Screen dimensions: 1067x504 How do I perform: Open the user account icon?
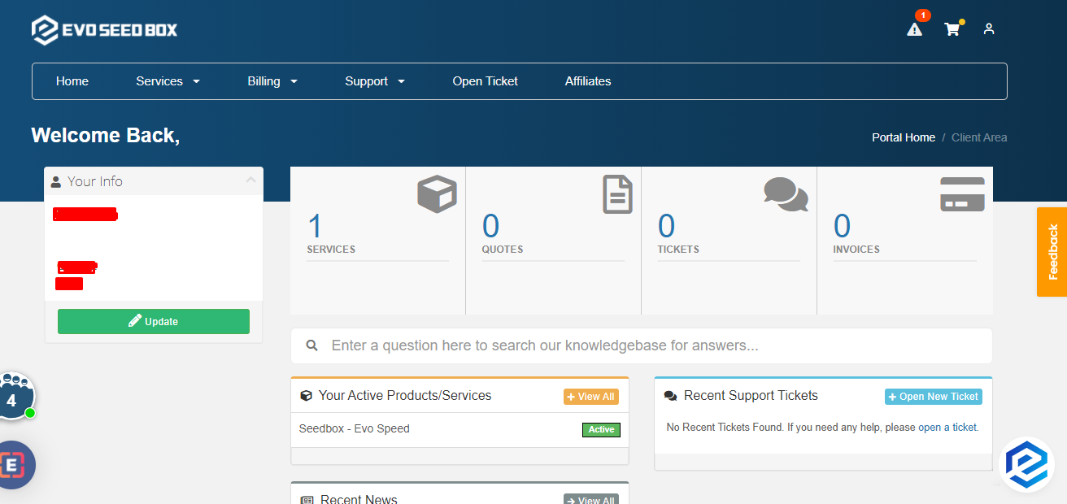[x=989, y=29]
